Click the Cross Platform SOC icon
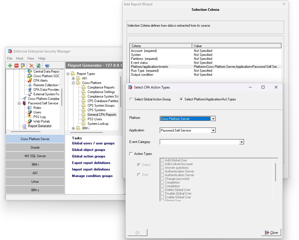The height and width of the screenshot is (240, 299). coord(30,76)
